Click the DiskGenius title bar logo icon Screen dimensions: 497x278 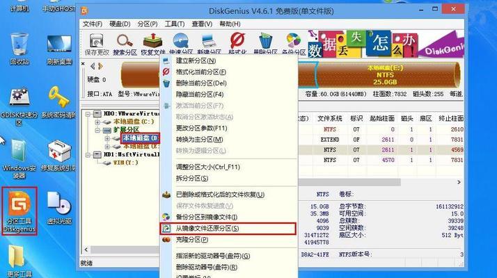[x=84, y=11]
